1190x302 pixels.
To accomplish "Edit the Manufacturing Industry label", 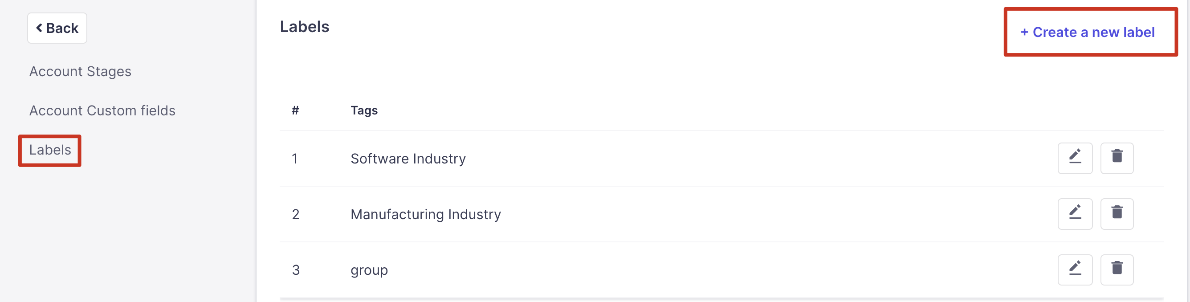I will (x=1075, y=214).
